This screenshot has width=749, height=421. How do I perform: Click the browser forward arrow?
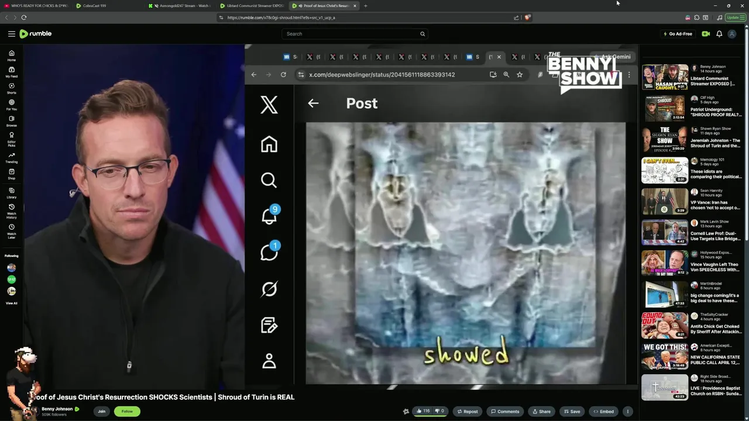pyautogui.click(x=15, y=18)
